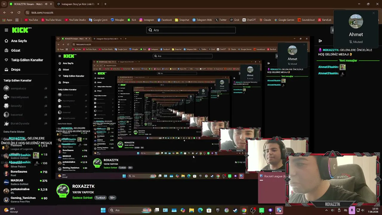Click the Windows taskbar search box
Image resolution: width=382 pixels, height=215 pixels.
[130, 210]
